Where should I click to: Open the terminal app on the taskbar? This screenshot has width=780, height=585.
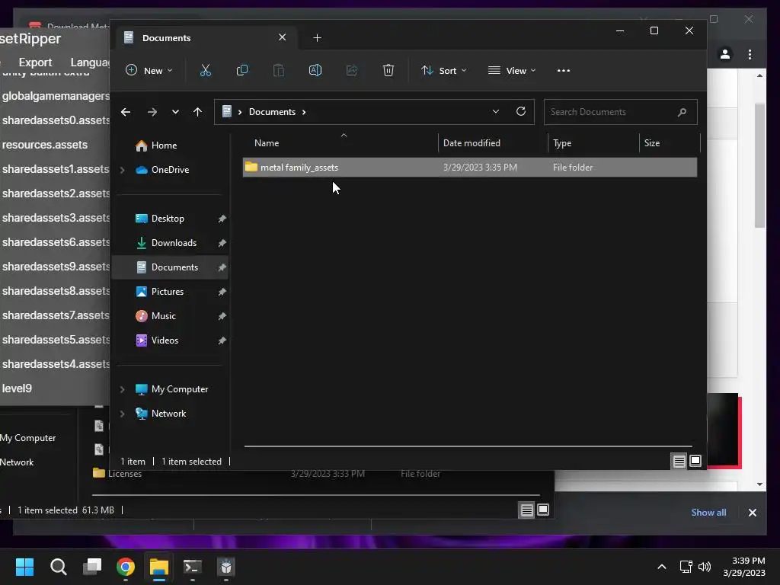193,567
